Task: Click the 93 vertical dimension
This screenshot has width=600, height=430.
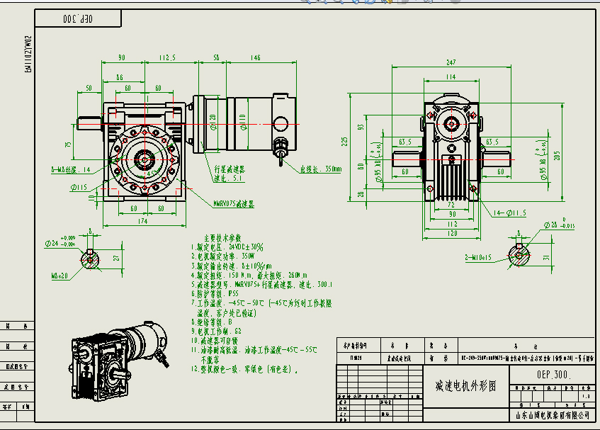Action: point(361,127)
